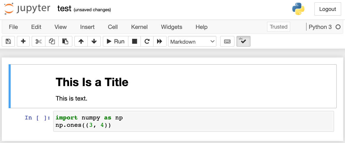Restart the kernel with the circular arrow

click(147, 42)
